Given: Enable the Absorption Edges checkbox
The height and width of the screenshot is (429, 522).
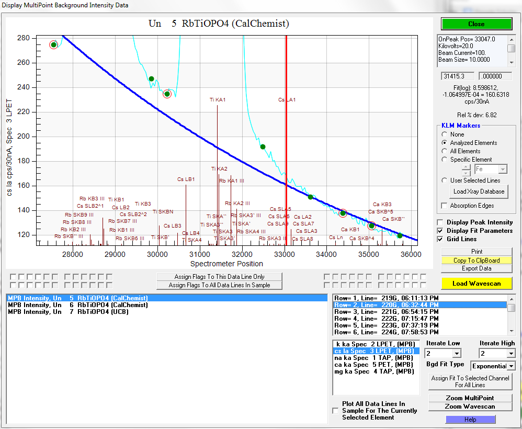Looking at the screenshot, I should [x=445, y=206].
